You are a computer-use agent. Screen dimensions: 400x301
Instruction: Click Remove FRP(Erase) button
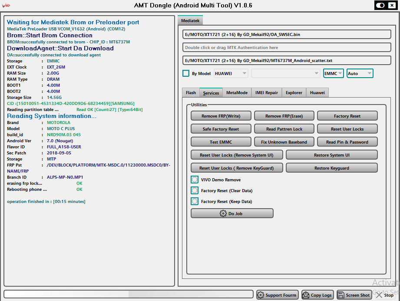pos(284,116)
